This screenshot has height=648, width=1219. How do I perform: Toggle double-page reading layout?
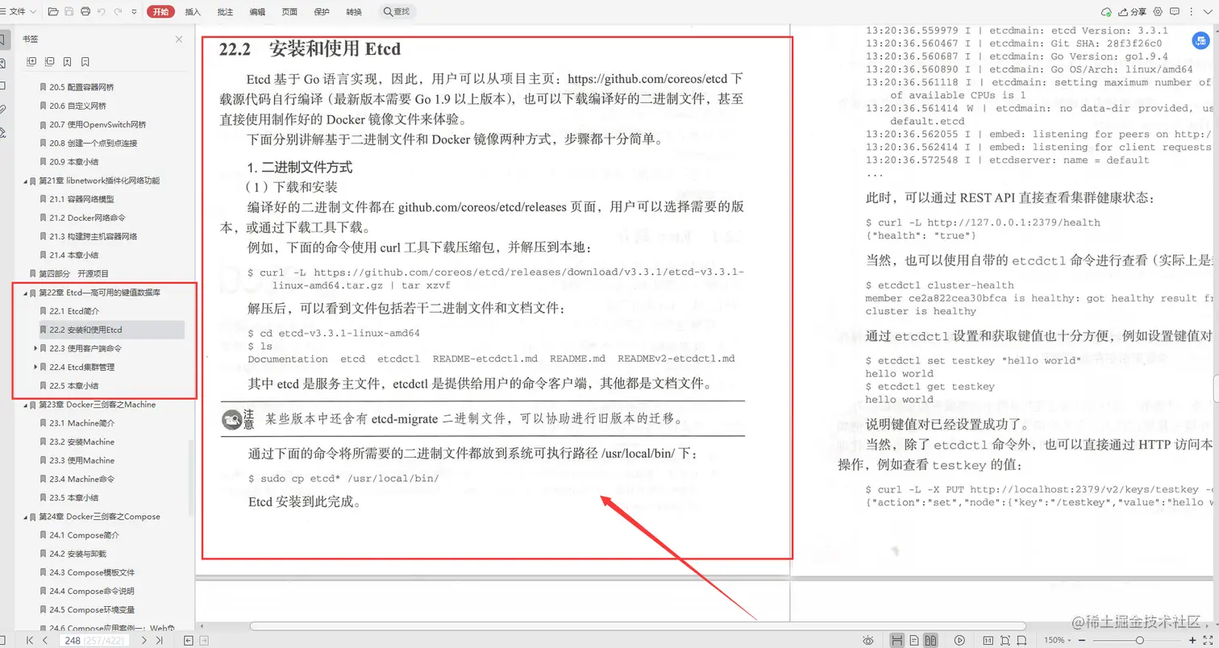pyautogui.click(x=932, y=639)
